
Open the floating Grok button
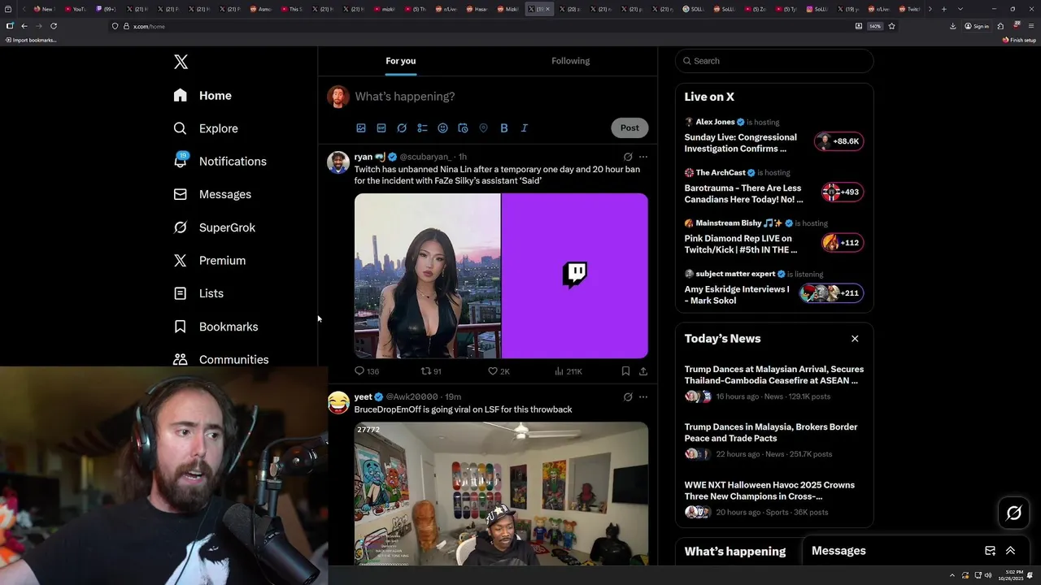coord(1014,513)
